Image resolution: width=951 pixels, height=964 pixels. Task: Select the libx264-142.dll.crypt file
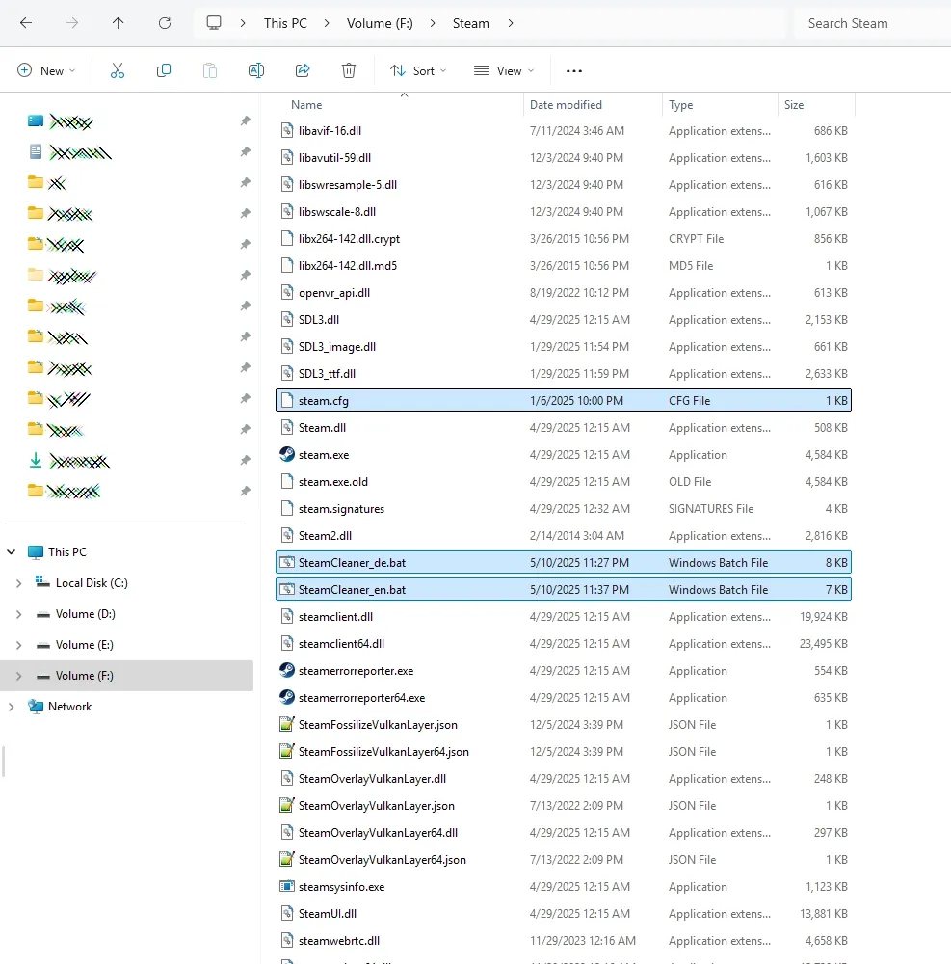(564, 238)
